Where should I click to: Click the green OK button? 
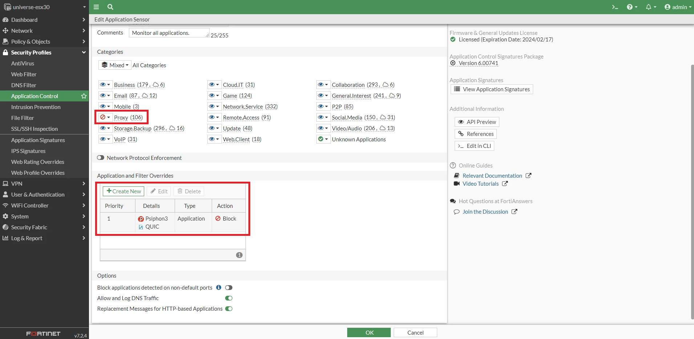click(369, 332)
